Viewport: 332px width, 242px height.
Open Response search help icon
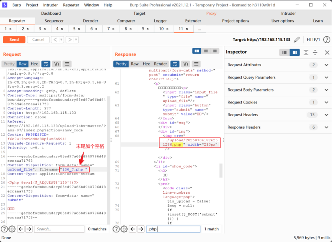pos(116,229)
